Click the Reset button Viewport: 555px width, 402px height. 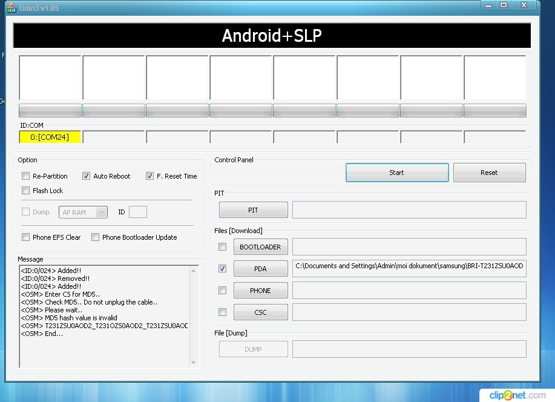[489, 173]
